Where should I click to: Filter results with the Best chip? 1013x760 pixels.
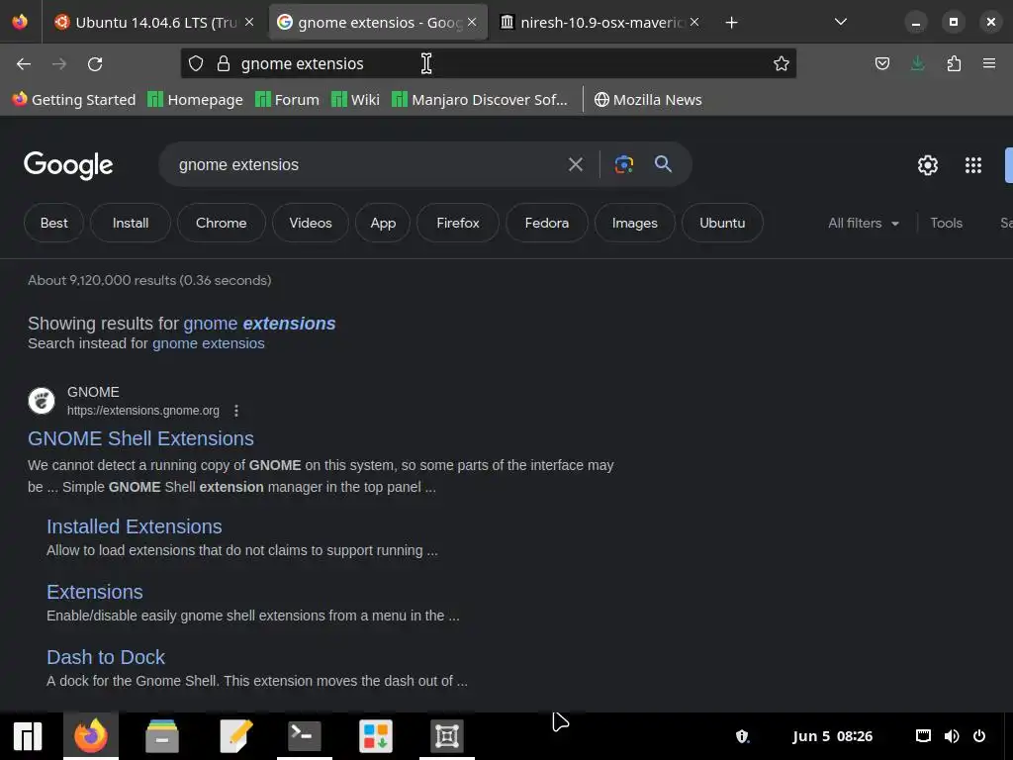tap(53, 223)
